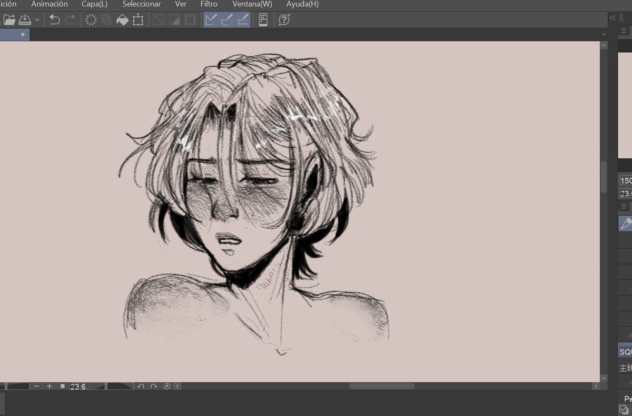Click the Scale/Rotate transform icon
The width and height of the screenshot is (632, 416).
[138, 20]
